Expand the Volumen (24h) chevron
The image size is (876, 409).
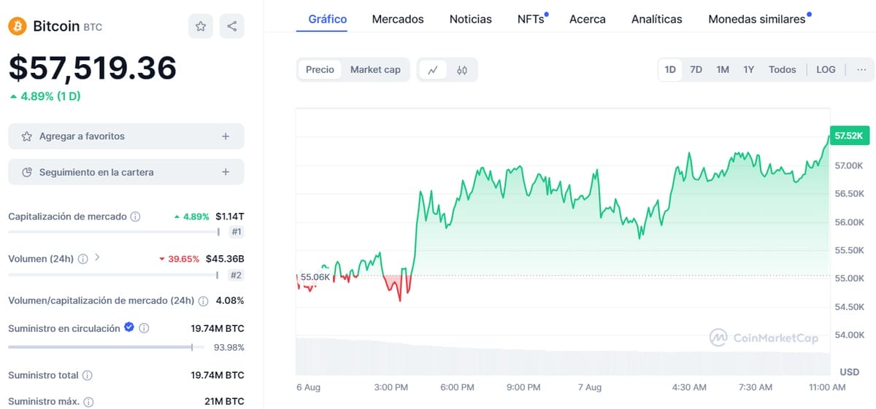98,258
